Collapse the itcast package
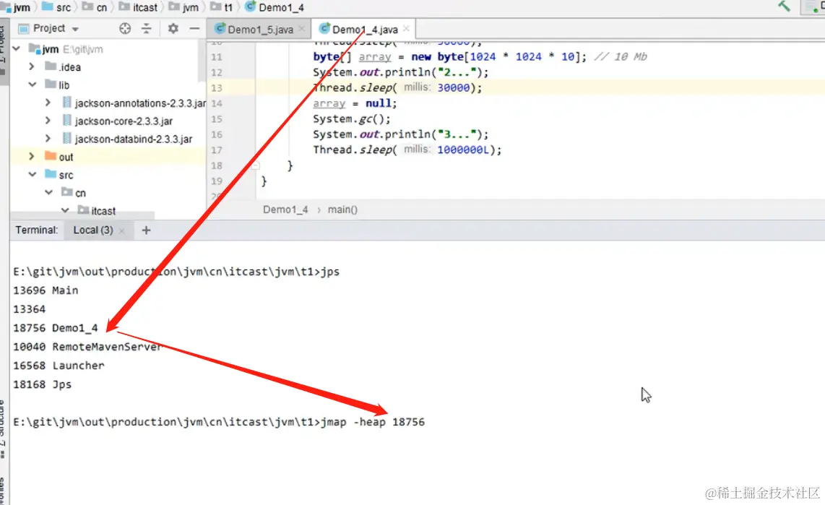825x505 pixels. pos(65,210)
